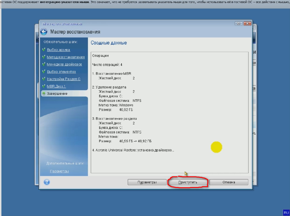Screen dimensions: 290x216
Task: Open the MBR Диск 1 step
Action: tap(56, 86)
